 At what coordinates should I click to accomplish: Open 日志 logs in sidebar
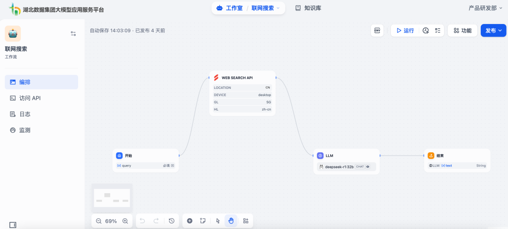[24, 114]
